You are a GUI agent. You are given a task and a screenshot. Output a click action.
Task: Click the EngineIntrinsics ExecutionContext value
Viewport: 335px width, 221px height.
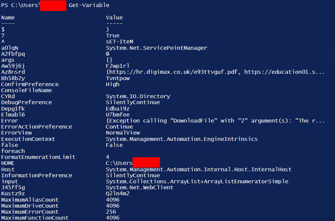(182, 139)
